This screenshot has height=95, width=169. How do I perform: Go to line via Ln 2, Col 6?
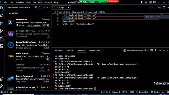(x=105, y=92)
